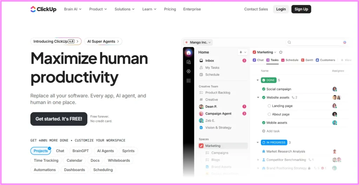Open Pricing in the top navigation

click(x=170, y=9)
